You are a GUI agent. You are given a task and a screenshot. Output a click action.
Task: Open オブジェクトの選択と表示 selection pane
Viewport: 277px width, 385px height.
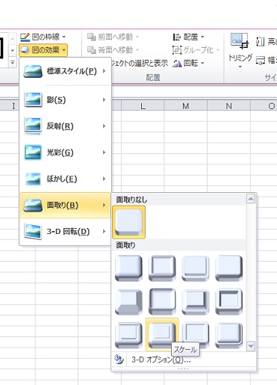pyautogui.click(x=140, y=64)
